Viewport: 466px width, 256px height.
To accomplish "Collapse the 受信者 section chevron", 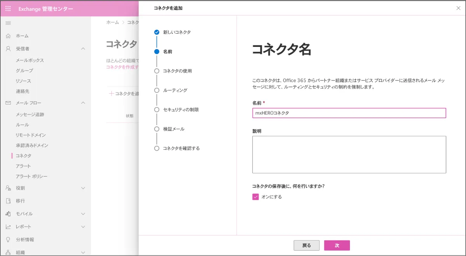I will point(83,49).
